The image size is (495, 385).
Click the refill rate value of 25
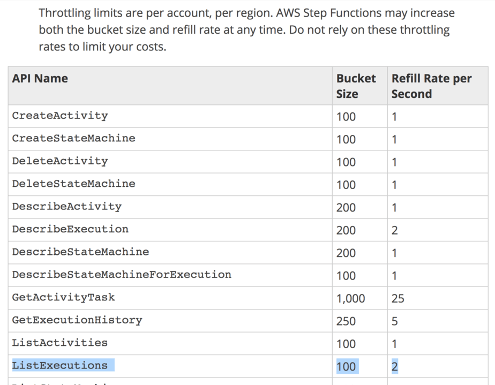397,298
